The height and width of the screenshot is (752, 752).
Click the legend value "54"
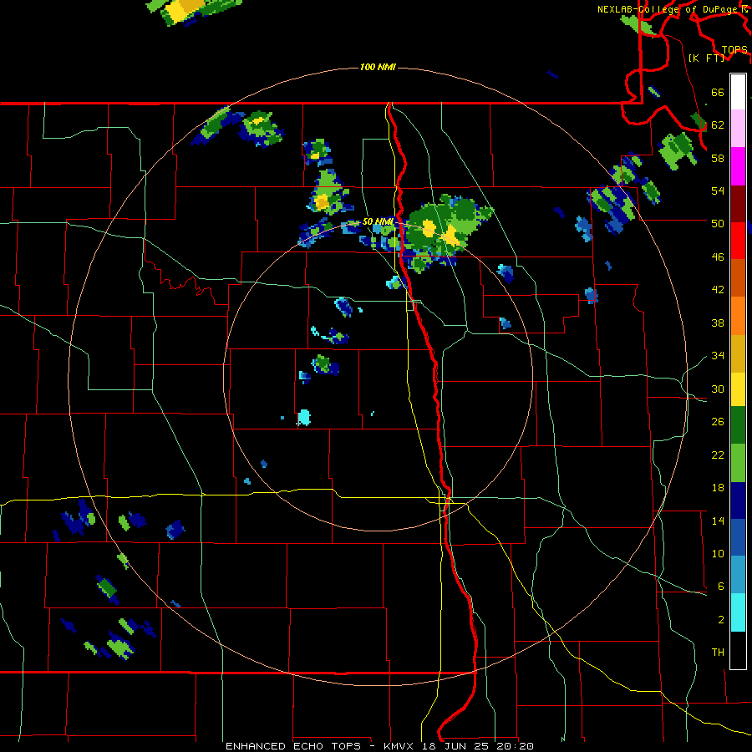coord(718,191)
